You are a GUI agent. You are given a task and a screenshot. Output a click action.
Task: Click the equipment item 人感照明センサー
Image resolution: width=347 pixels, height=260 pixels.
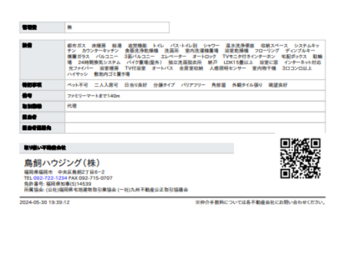click(x=228, y=68)
